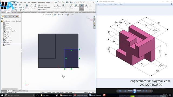Choose Mirror Entities command
The width and height of the screenshot is (173, 97).
tap(43, 5)
